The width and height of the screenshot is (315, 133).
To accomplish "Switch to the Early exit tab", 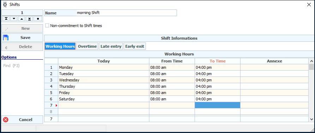I will point(135,46).
